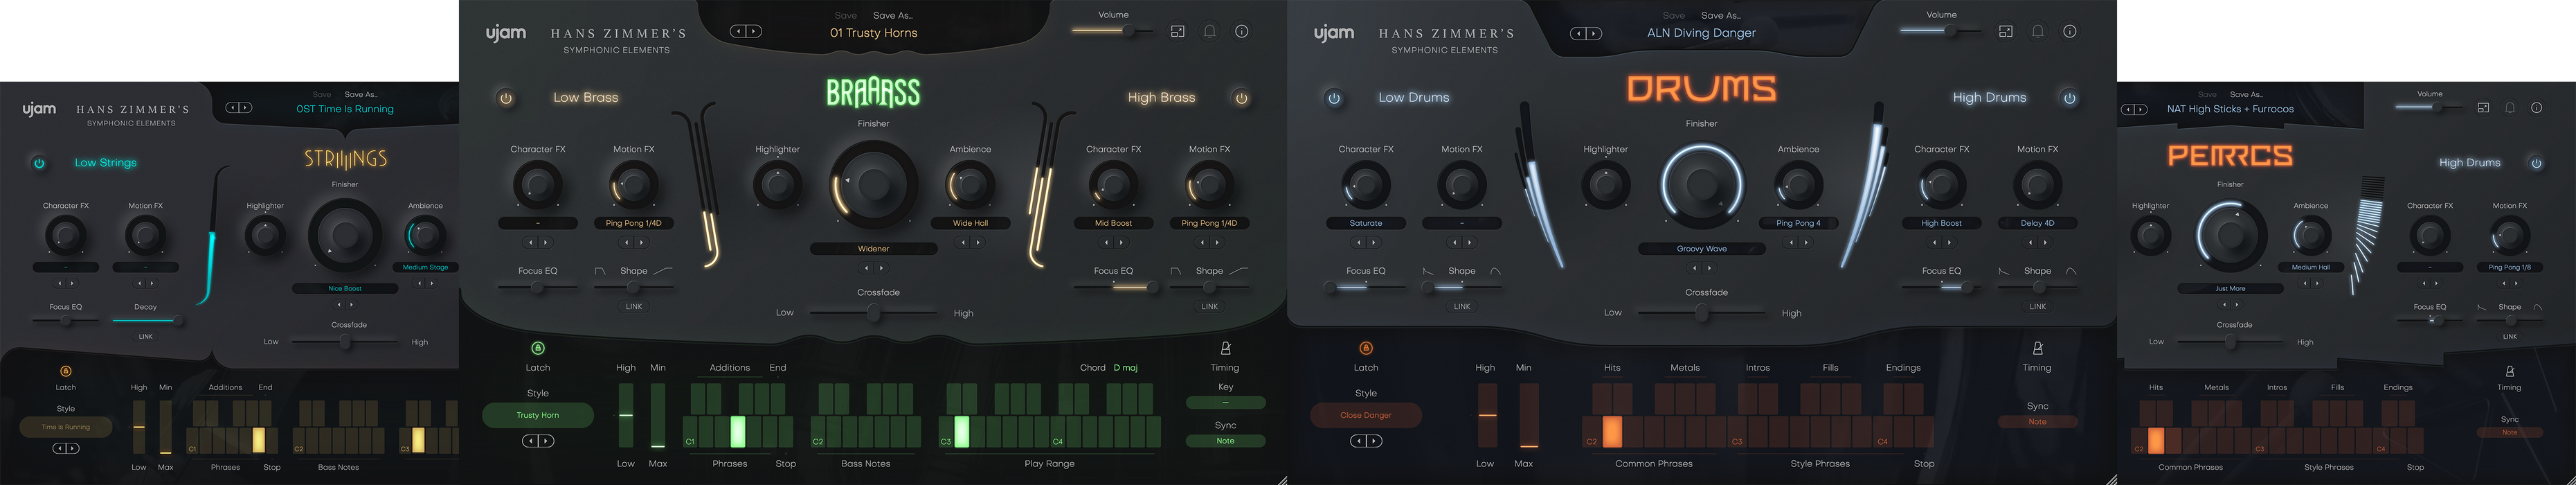This screenshot has width=2576, height=485.
Task: Open NAT High Sticks + Furrocos preset menu
Action: [x=2230, y=109]
